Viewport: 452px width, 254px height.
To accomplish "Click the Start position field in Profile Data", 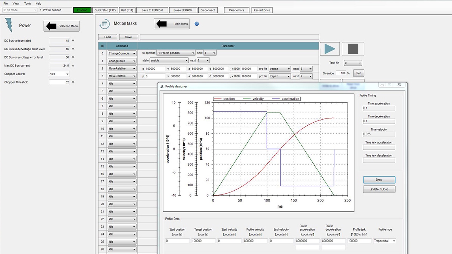I will coord(177,241).
